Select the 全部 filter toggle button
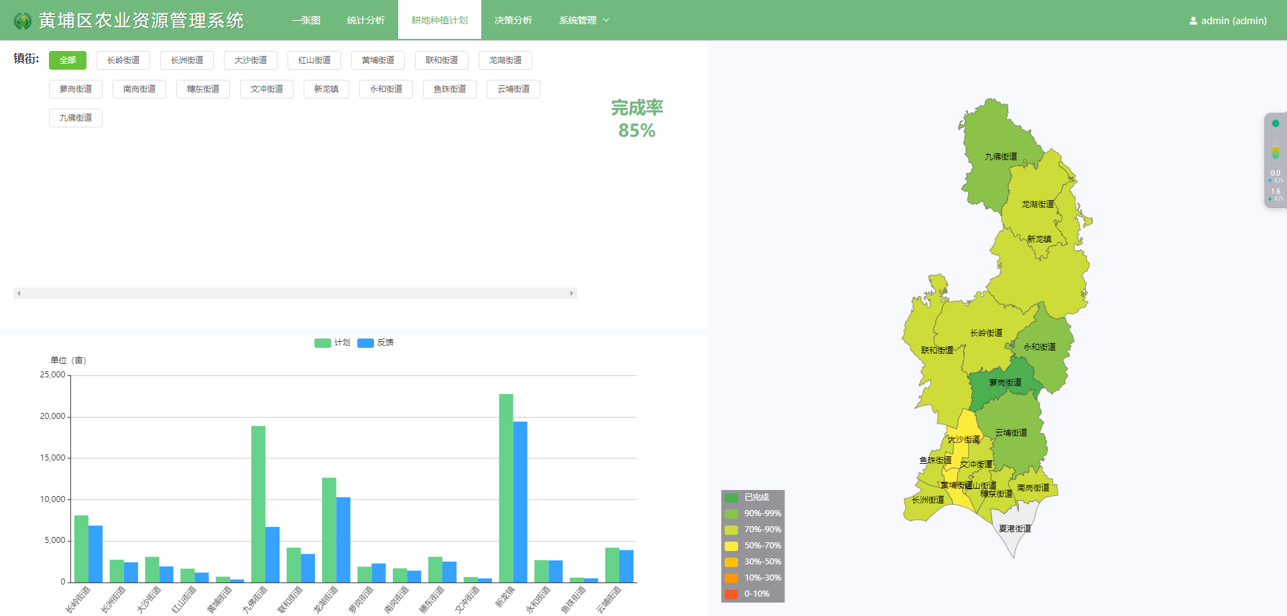 pos(67,60)
